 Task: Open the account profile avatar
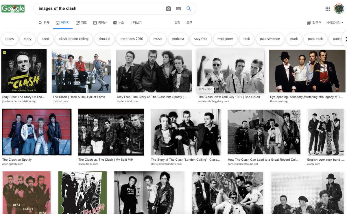coord(339,9)
